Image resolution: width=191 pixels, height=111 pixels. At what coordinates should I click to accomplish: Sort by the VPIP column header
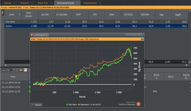coord(78,14)
